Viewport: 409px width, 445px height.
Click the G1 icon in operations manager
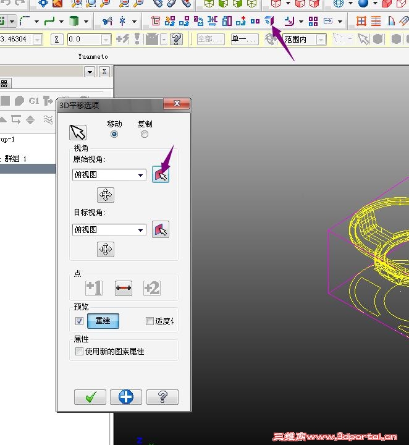(x=34, y=101)
